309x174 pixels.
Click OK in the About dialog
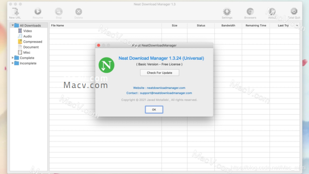(x=154, y=109)
